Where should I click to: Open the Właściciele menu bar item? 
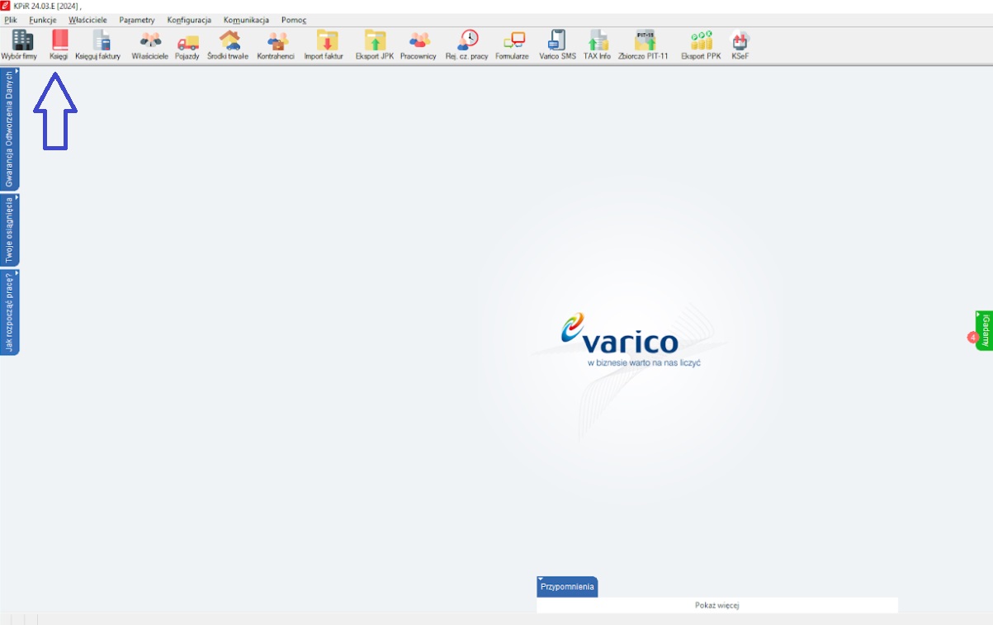(x=88, y=20)
